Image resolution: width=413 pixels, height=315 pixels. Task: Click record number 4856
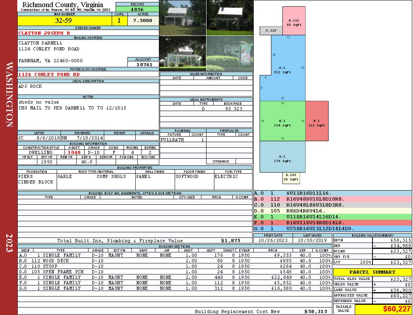pos(137,9)
